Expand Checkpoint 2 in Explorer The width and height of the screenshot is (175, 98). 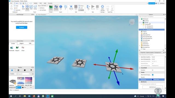(143, 28)
